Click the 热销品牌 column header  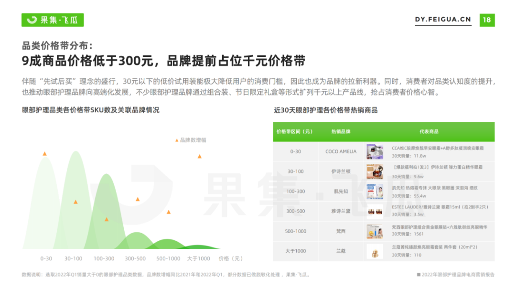point(341,132)
